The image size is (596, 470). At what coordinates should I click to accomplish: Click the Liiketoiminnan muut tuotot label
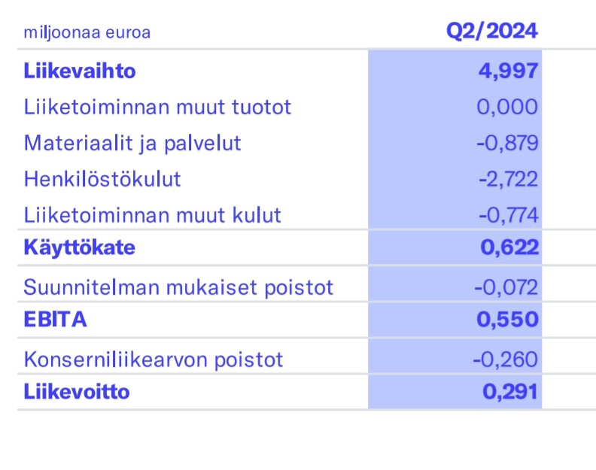pos(157,107)
